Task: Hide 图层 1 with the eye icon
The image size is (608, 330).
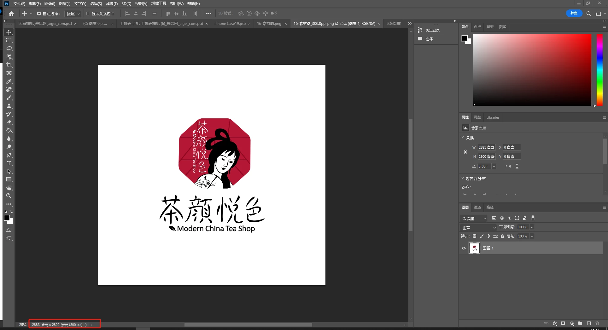Action: (x=464, y=248)
